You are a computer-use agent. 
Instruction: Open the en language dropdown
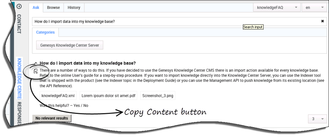[x=314, y=8]
